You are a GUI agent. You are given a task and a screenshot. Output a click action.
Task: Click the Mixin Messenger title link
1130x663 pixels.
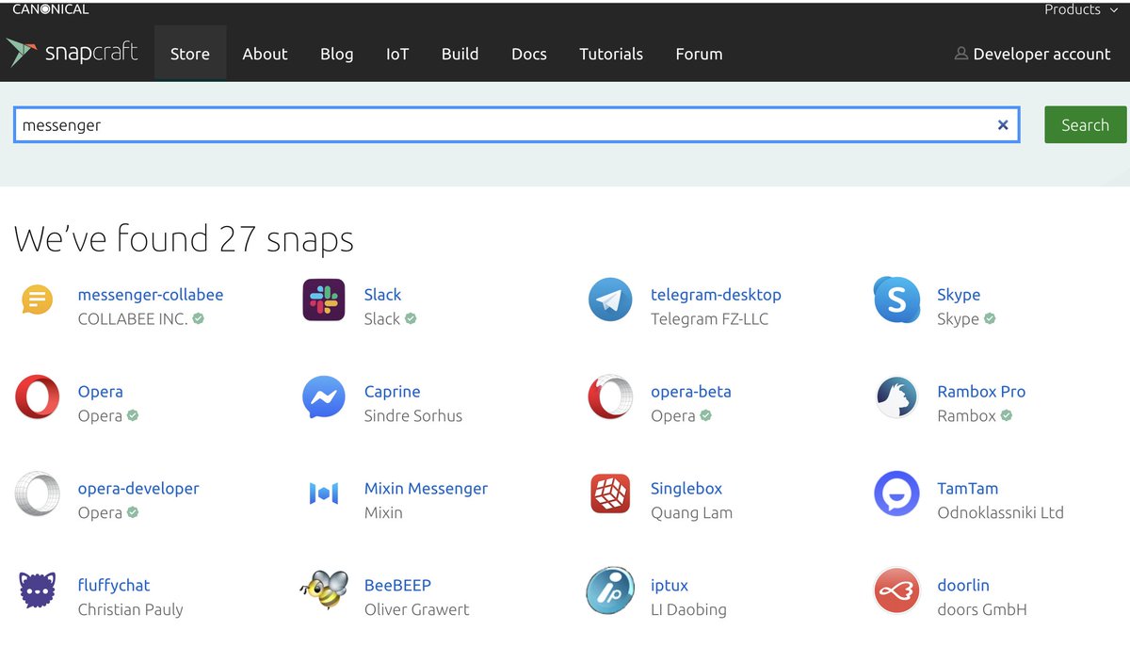pos(426,489)
